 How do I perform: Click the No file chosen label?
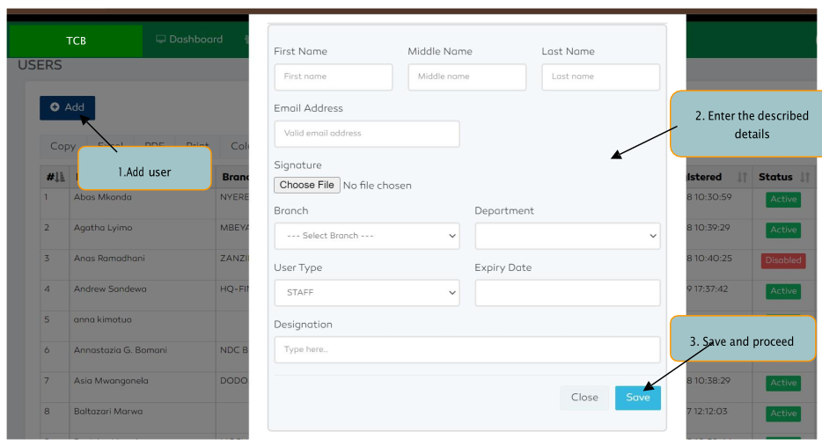tap(377, 186)
